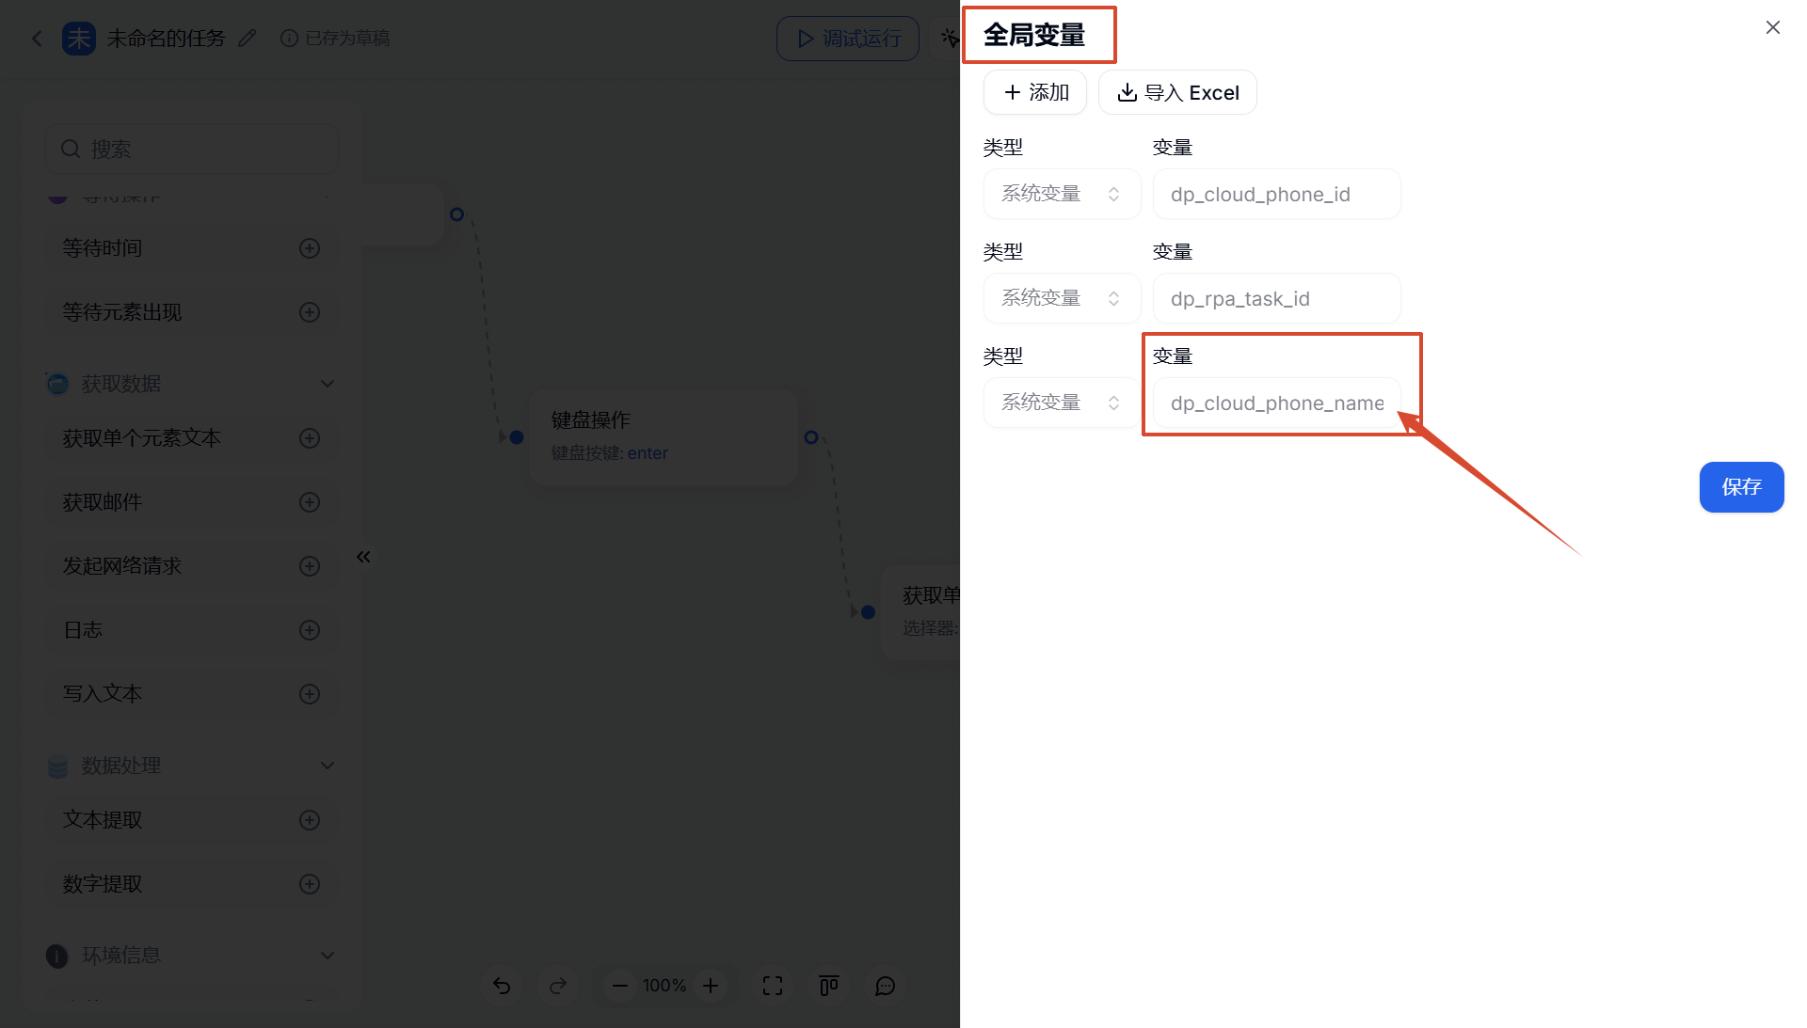Image resolution: width=1807 pixels, height=1028 pixels.
Task: Add 获取邮件 step with plus icon
Action: pyautogui.click(x=310, y=502)
